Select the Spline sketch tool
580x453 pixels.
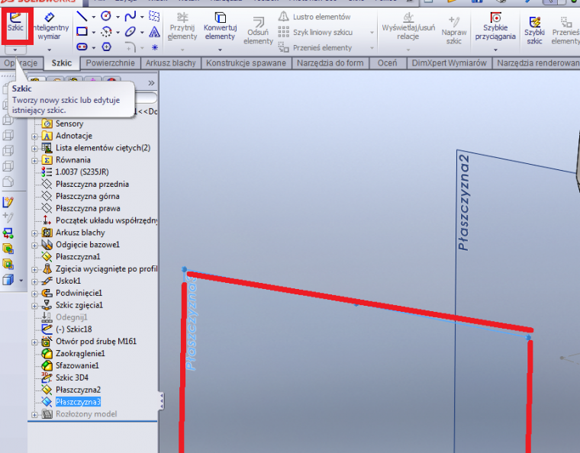pos(130,16)
